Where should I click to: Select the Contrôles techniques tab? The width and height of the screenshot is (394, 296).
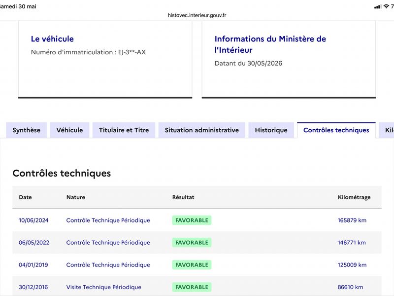336,130
